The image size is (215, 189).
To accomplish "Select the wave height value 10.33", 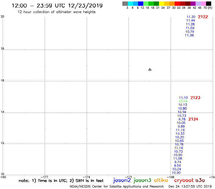I will point(180,133).
